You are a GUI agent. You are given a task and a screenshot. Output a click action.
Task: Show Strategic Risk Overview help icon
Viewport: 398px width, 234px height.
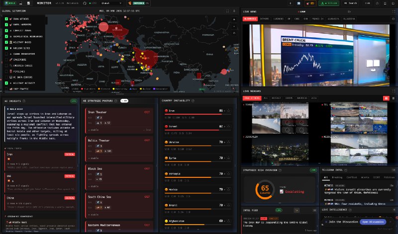[x=280, y=170]
